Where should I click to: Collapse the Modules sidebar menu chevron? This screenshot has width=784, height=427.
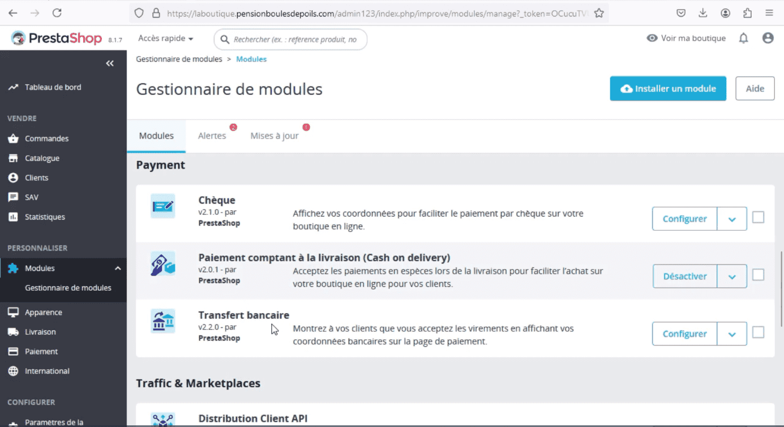118,268
